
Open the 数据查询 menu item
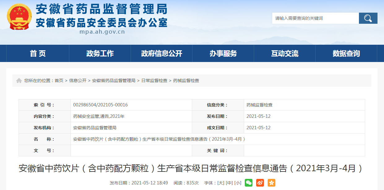pos(346,53)
